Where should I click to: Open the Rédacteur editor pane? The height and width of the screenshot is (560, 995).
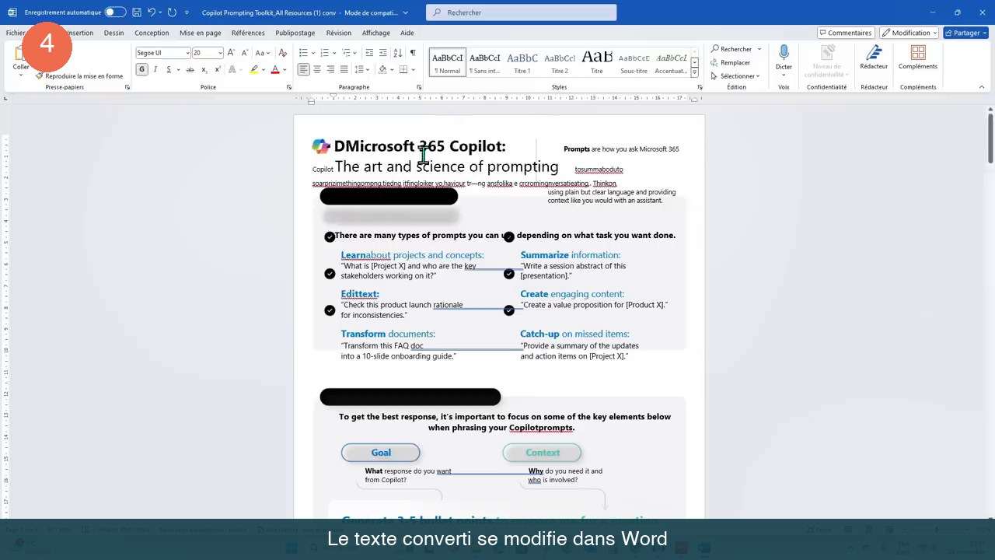click(x=874, y=57)
